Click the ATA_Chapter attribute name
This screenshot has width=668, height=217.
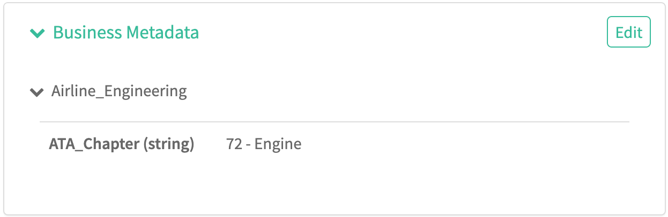pos(94,144)
